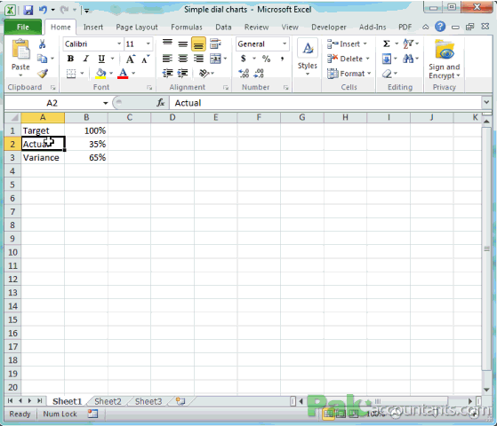497x426 pixels.
Task: Click the Cut scissors icon
Action: click(x=42, y=44)
